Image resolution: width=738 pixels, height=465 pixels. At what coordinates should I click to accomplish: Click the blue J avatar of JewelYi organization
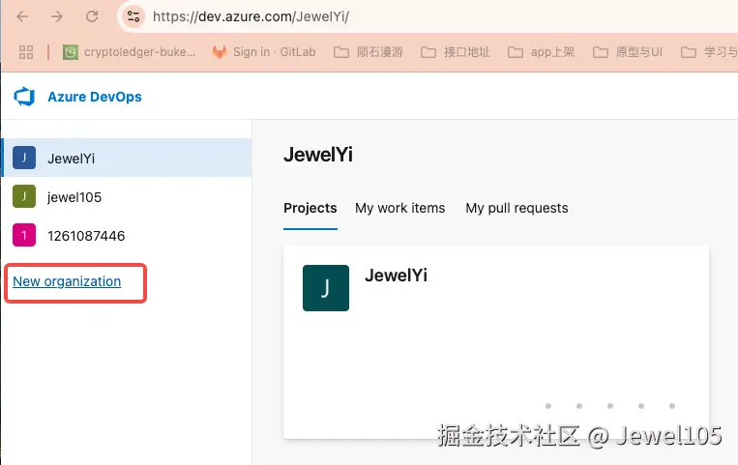(24, 158)
